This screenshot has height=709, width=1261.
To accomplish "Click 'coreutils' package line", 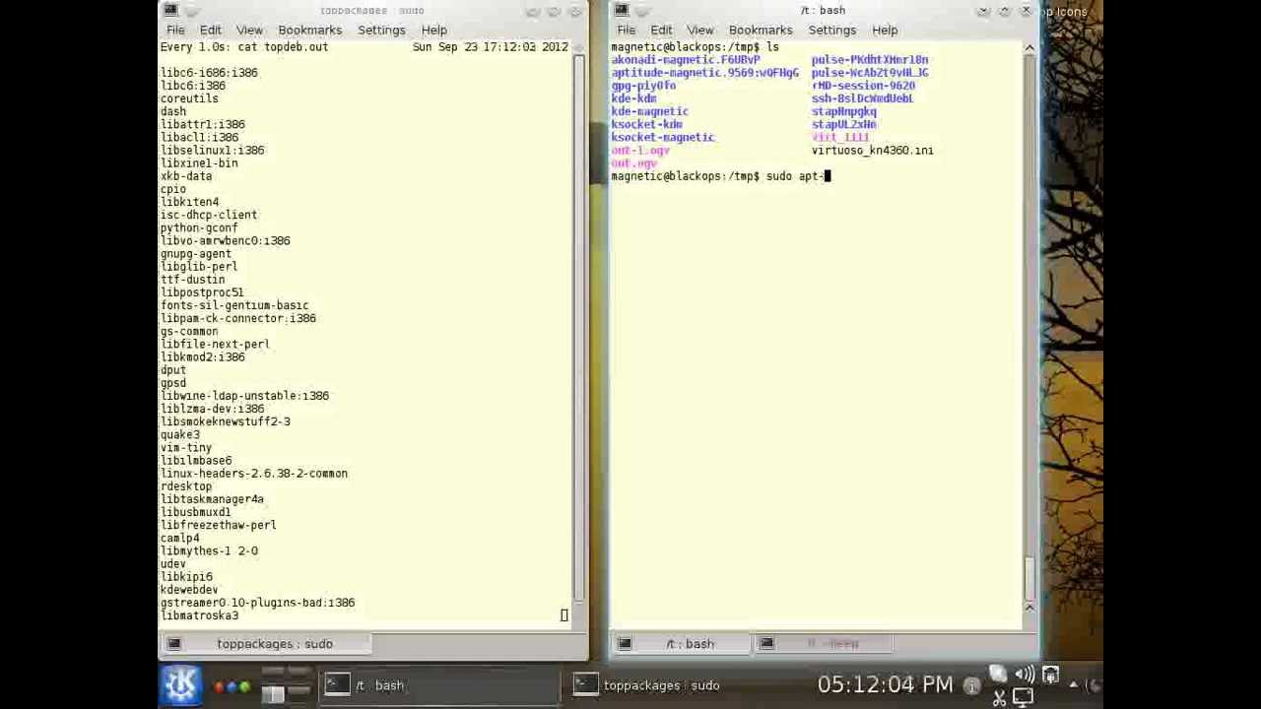I will tap(189, 98).
